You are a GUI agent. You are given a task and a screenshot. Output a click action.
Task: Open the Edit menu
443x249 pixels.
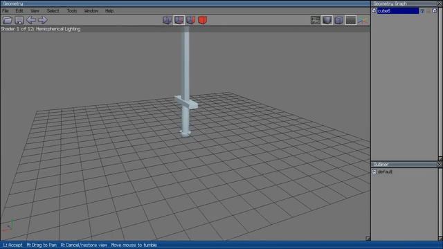19,11
